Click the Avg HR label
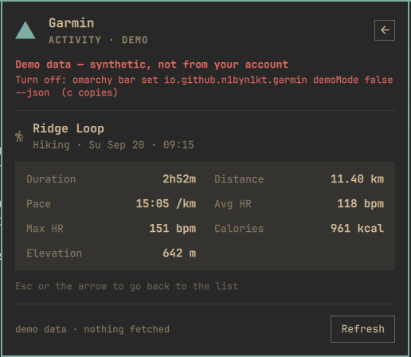The image size is (411, 357). [x=233, y=204]
